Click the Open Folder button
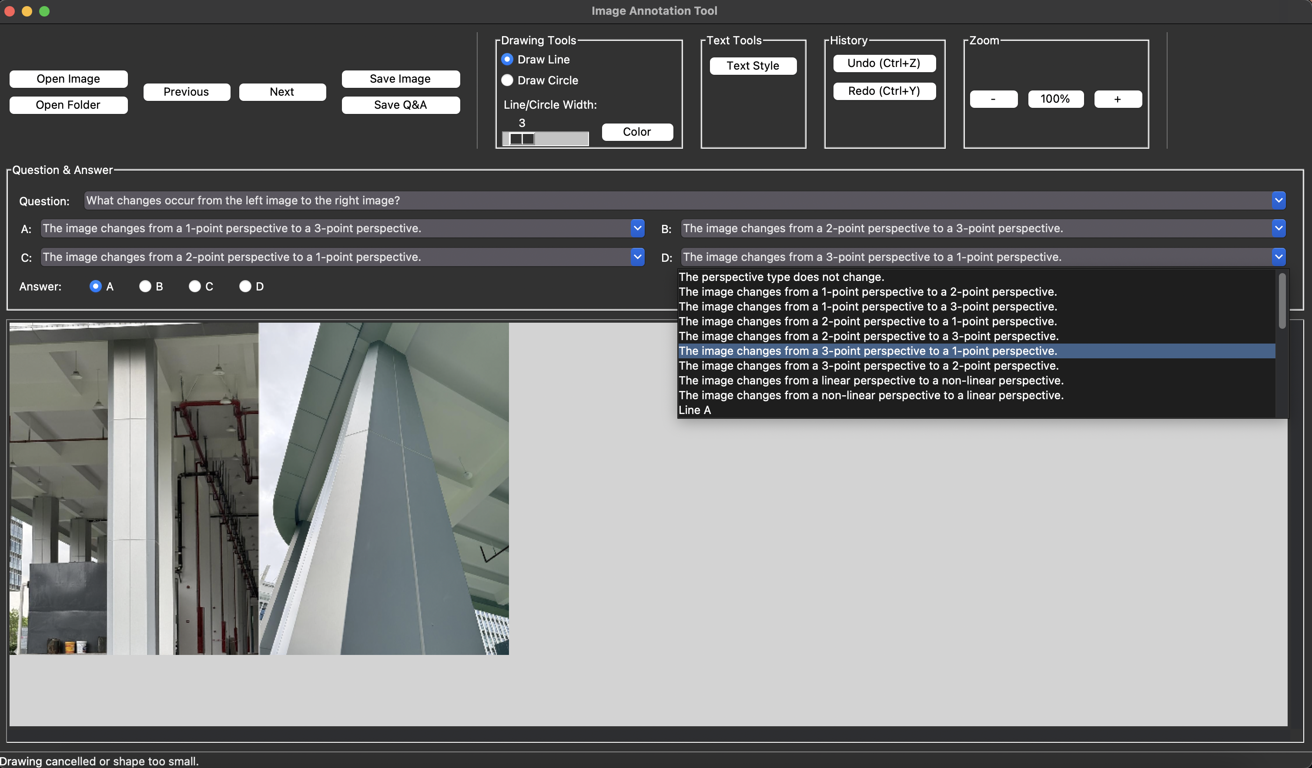This screenshot has height=768, width=1312. point(68,104)
